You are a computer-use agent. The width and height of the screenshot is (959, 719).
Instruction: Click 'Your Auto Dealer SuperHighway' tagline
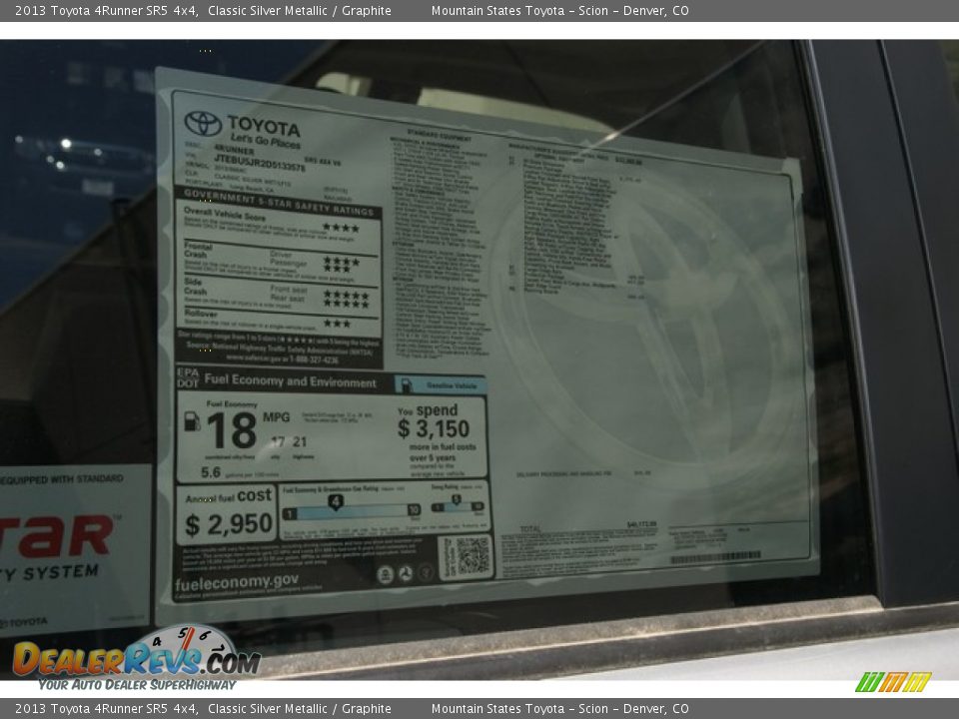coord(137,684)
